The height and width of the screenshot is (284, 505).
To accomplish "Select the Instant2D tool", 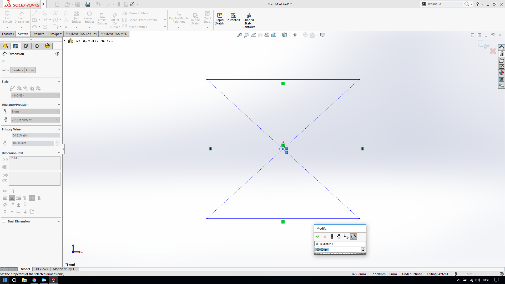I will pyautogui.click(x=233, y=16).
